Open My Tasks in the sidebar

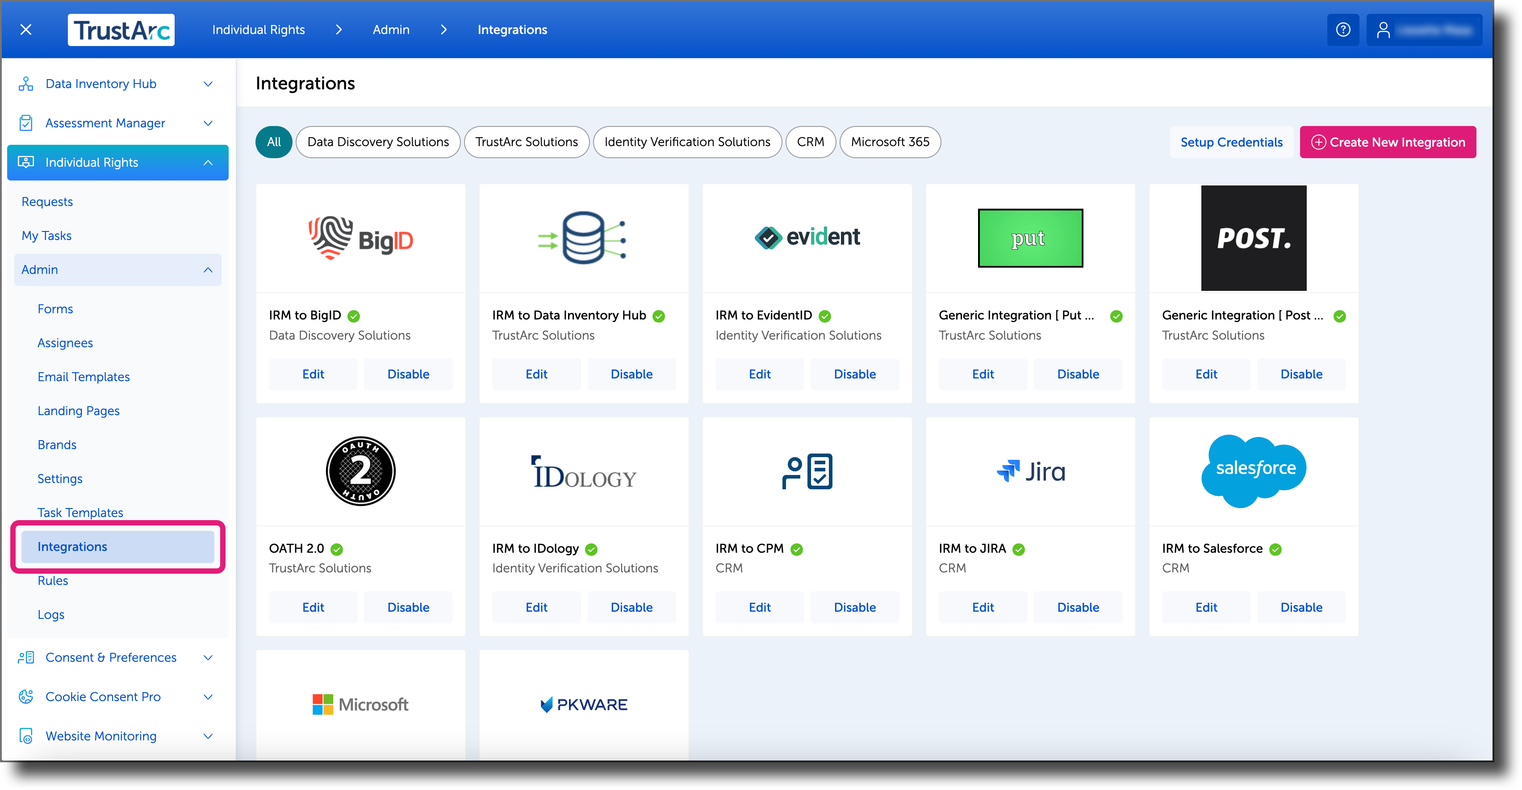(47, 235)
